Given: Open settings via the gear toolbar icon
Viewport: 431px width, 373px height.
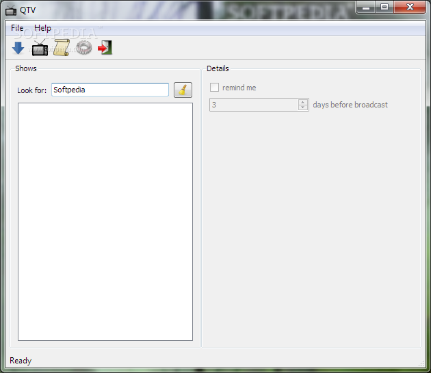Looking at the screenshot, I should 84,48.
